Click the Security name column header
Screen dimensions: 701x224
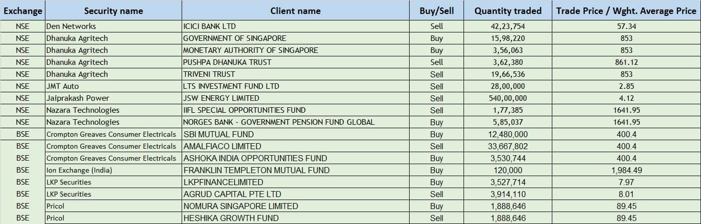tap(113, 10)
